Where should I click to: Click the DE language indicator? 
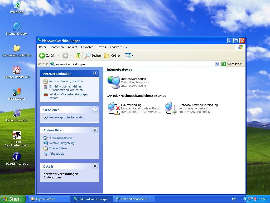[234, 199]
